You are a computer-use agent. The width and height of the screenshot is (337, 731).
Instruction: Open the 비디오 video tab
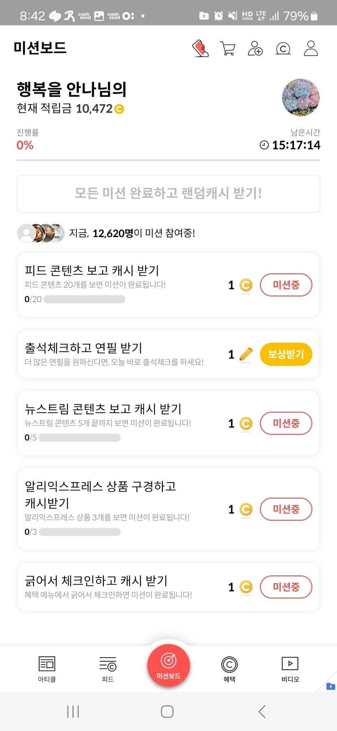290,669
